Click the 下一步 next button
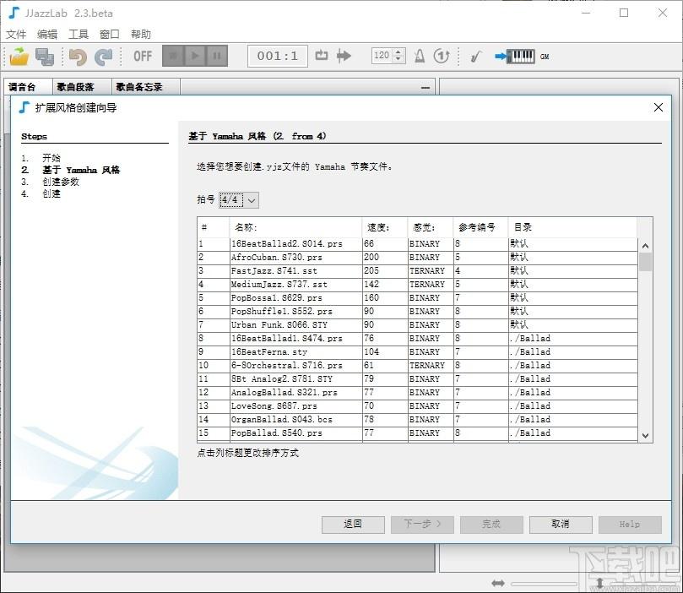This screenshot has width=683, height=593. coord(422,525)
